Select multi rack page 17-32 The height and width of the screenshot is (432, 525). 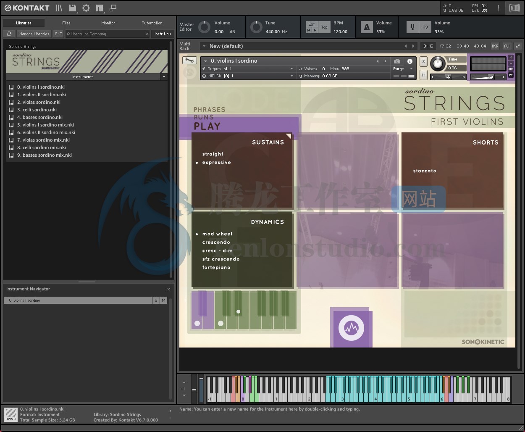click(x=445, y=46)
